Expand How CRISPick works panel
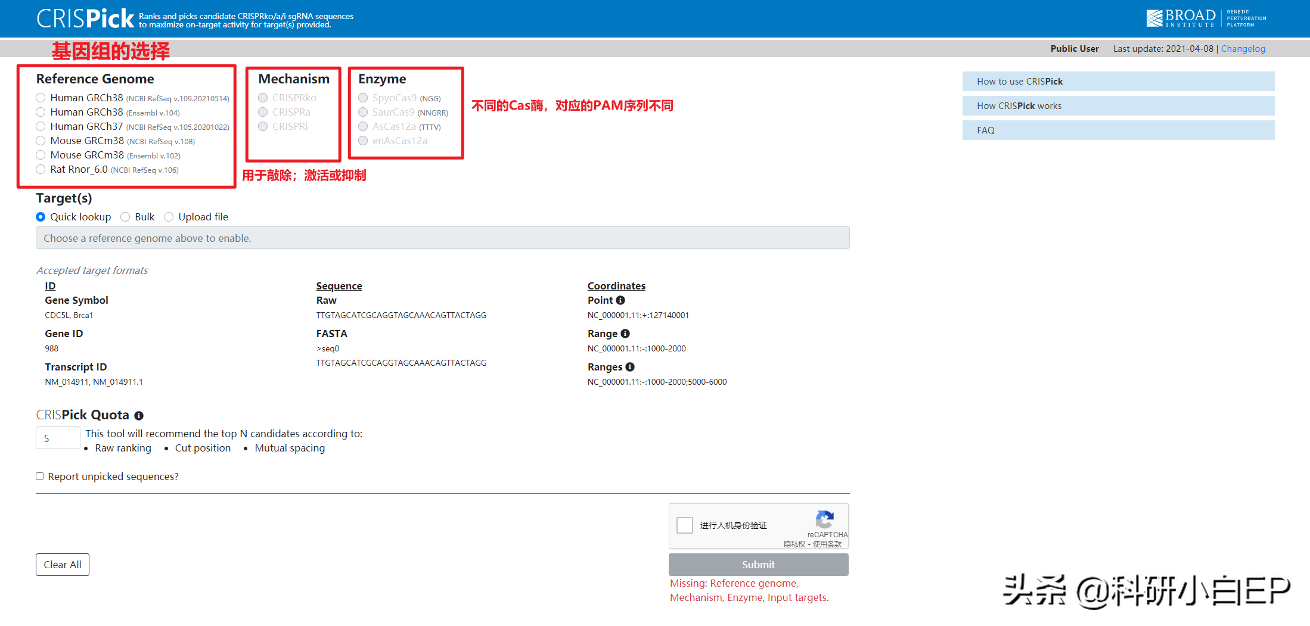The width and height of the screenshot is (1310, 626). coord(1118,106)
